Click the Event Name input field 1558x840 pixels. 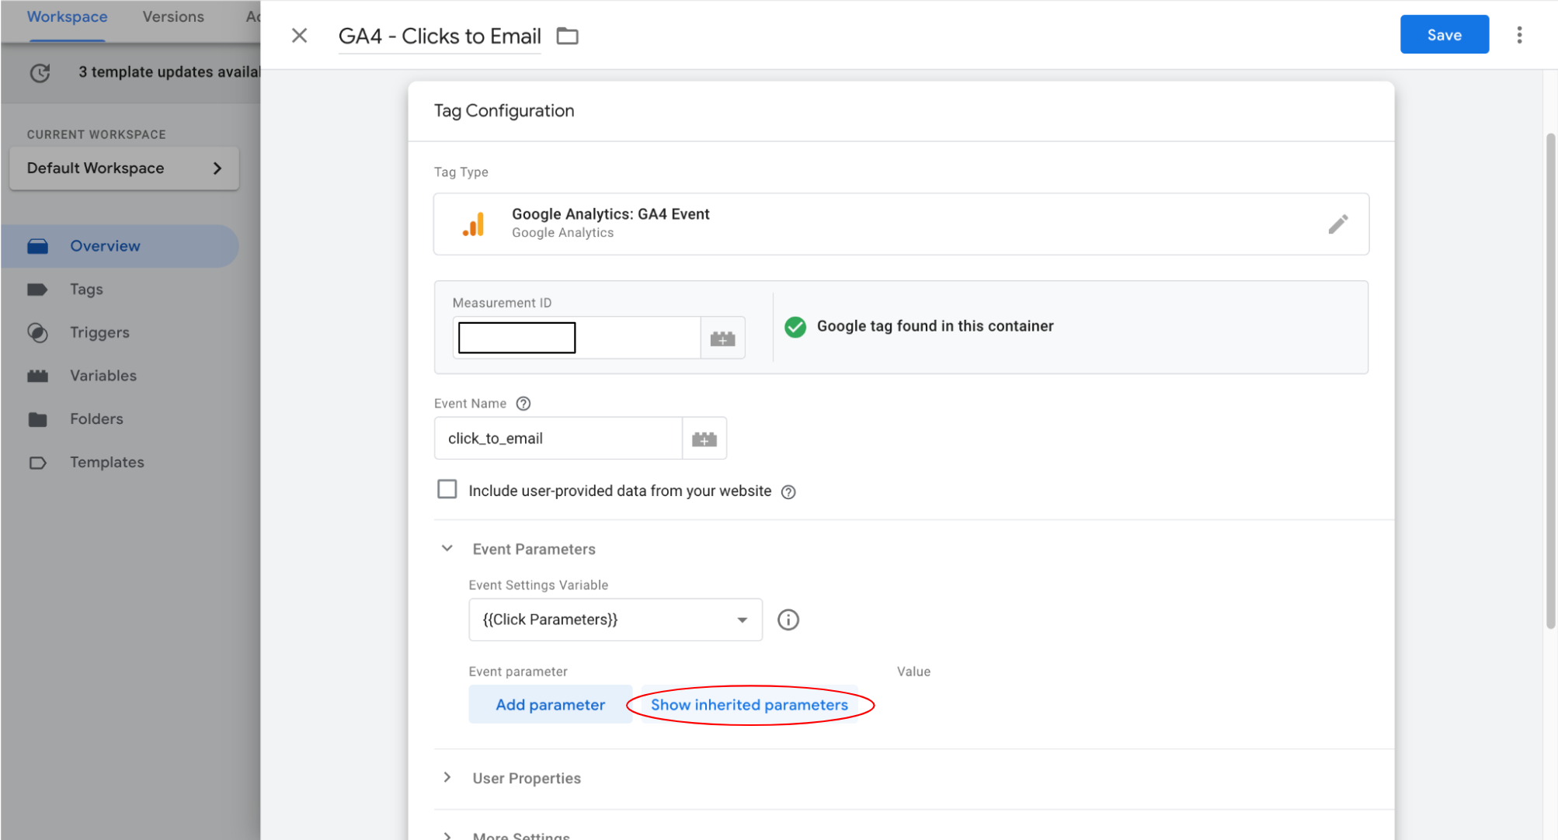[x=558, y=439]
